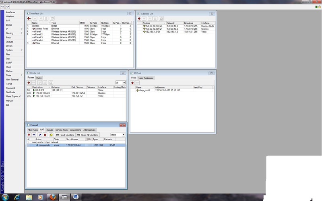Viewport: 322px width, 201px height.
Task: Open the 'all' filter dropdown in Route List
Action: point(124,83)
